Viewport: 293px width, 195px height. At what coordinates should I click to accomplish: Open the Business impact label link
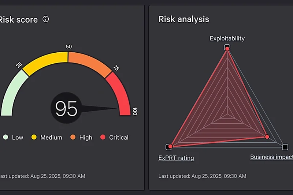click(271, 157)
